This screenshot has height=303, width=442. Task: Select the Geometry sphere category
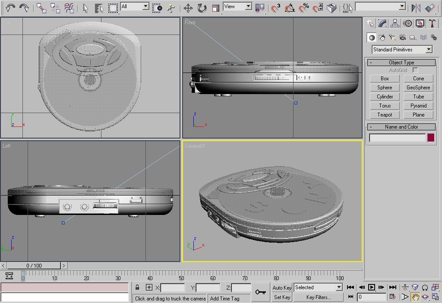tap(372, 38)
